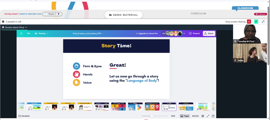Viewport: 270px width, 120px height.
Task: Open the Canva File menu
Action: tap(29, 33)
